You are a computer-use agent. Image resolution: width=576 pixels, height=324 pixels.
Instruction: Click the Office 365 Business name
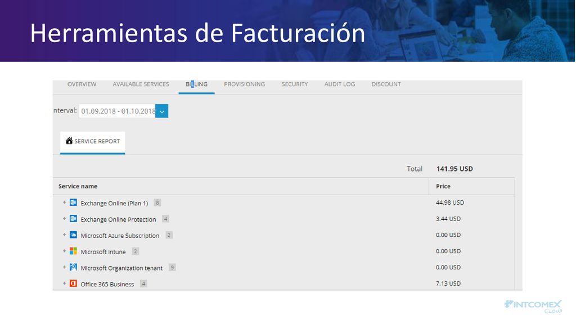(x=107, y=284)
